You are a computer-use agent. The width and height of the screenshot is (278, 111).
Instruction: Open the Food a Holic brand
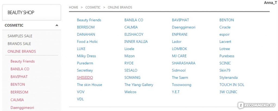(x=87, y=42)
